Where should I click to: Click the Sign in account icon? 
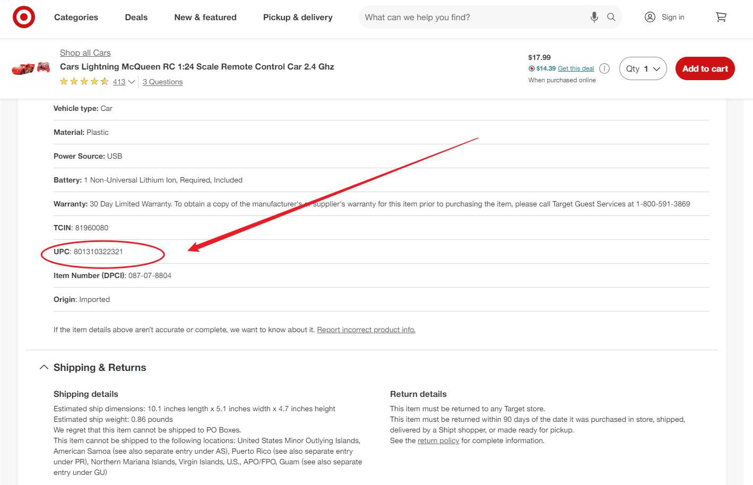pos(650,17)
